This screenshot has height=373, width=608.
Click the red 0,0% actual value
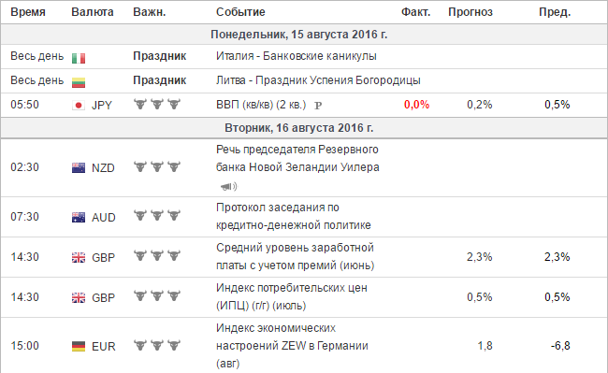click(x=417, y=105)
